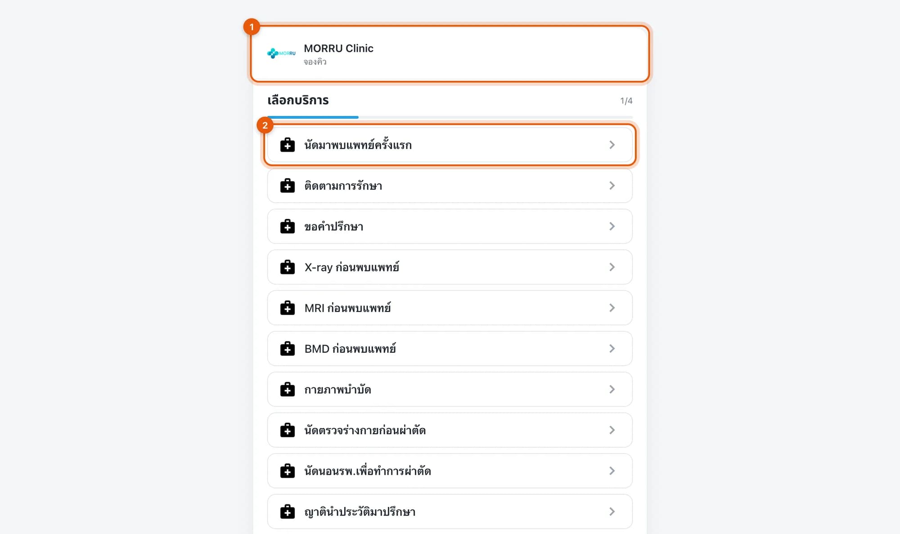Click chevron on ญาตินำประวัติมาปรึกษา row

pos(612,512)
